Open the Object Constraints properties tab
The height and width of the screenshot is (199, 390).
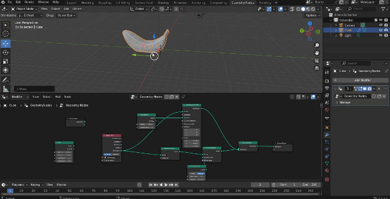pos(327,156)
